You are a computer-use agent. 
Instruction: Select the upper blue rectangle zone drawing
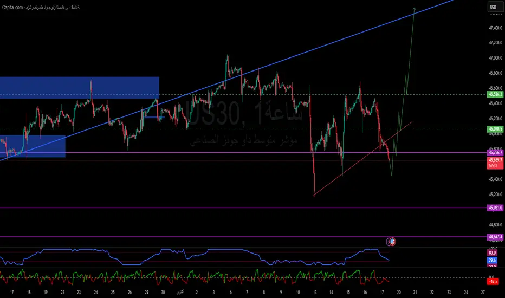click(x=80, y=87)
